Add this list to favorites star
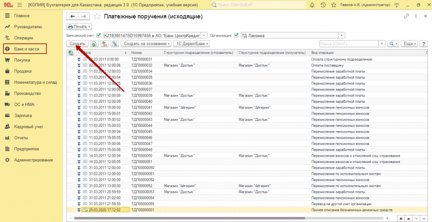The height and width of the screenshot is (222, 432). (97, 16)
